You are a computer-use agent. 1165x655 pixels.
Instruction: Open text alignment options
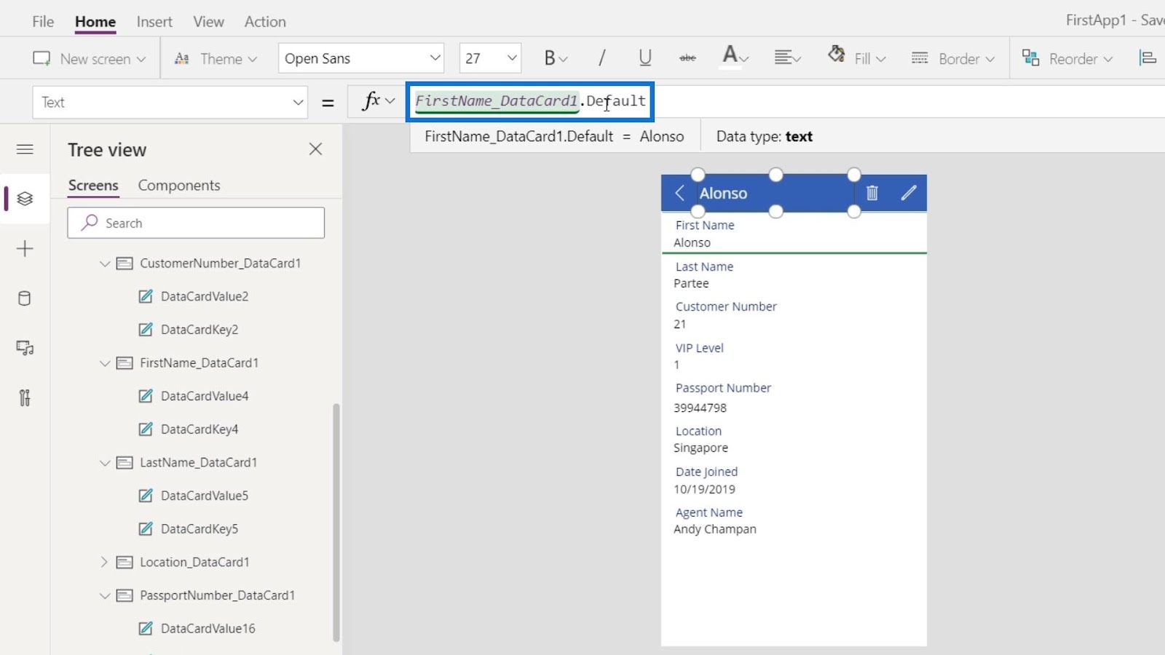point(787,58)
